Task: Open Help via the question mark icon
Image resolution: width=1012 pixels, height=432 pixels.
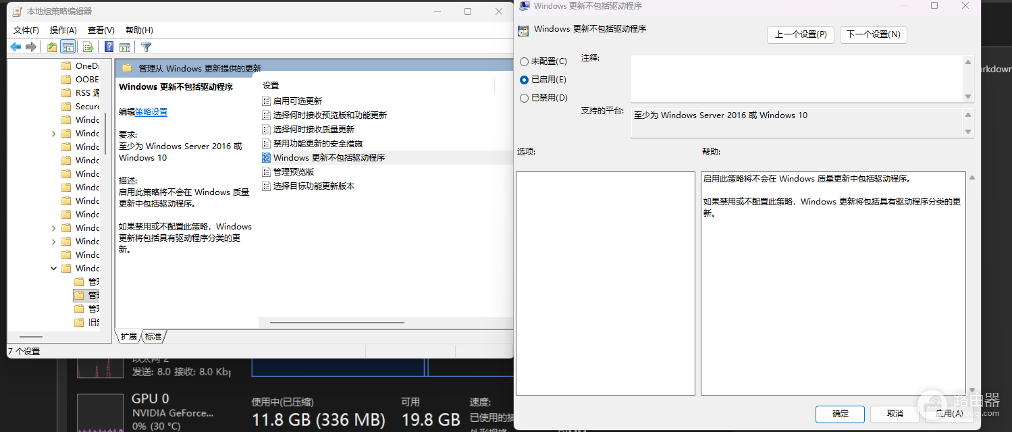Action: pos(109,47)
